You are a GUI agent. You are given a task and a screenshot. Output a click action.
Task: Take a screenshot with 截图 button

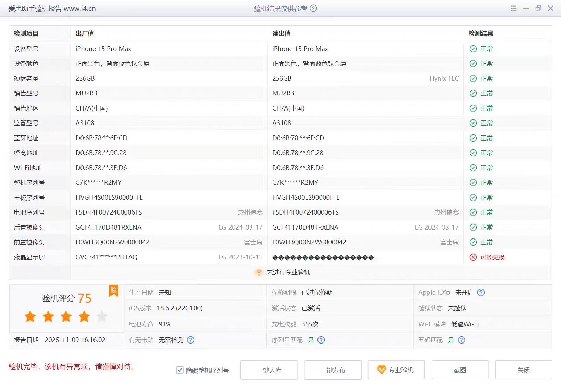pos(460,370)
